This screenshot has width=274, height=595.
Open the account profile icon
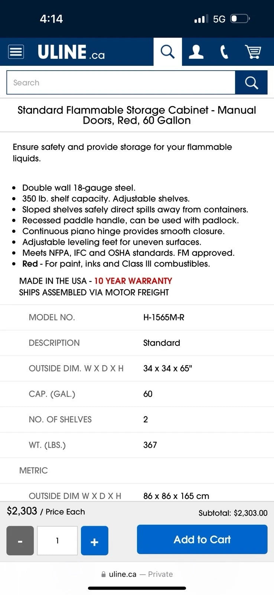point(196,52)
